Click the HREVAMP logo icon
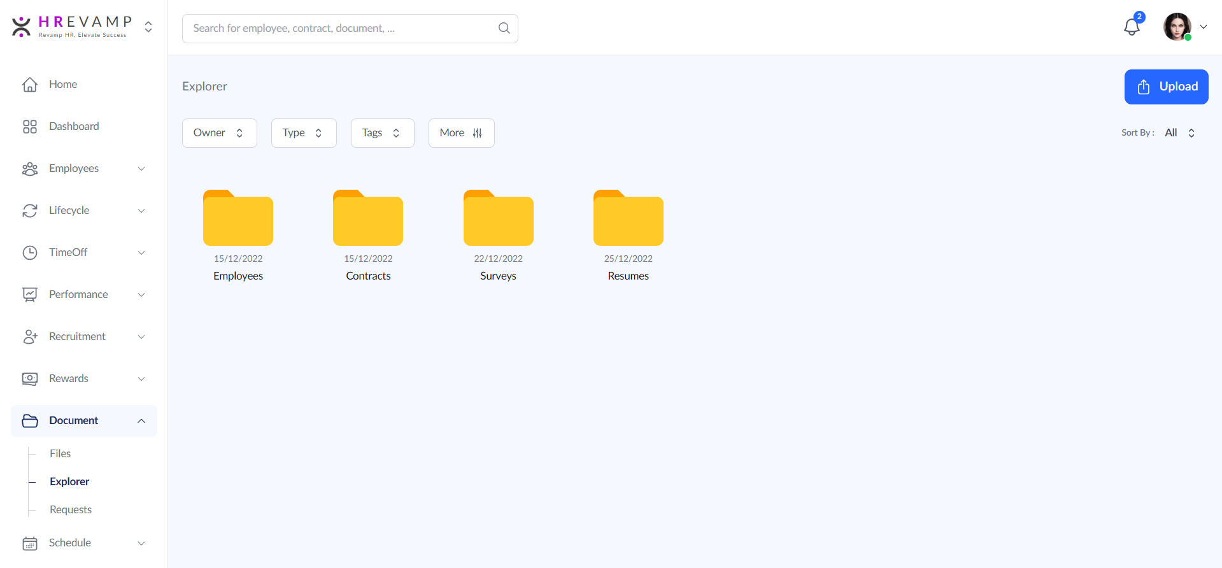 point(22,27)
